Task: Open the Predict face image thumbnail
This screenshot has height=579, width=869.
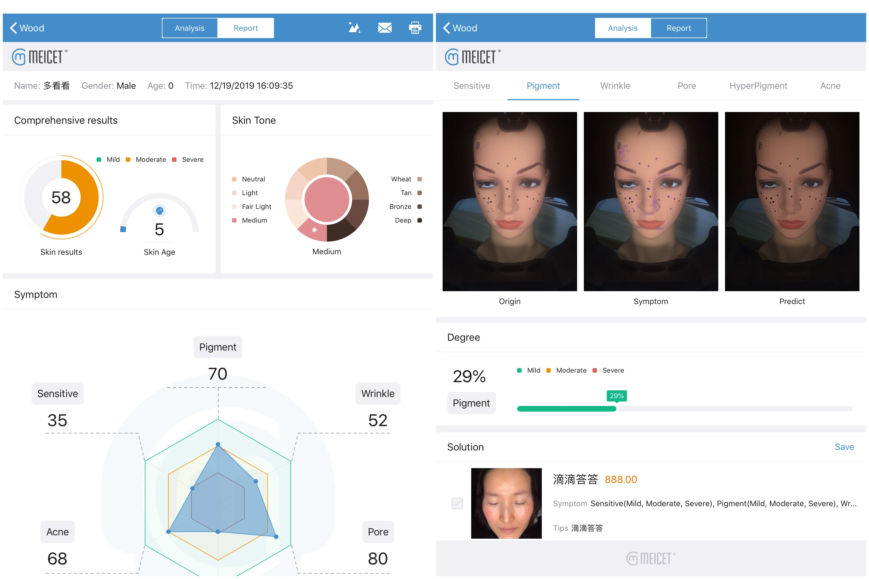Action: tap(792, 202)
